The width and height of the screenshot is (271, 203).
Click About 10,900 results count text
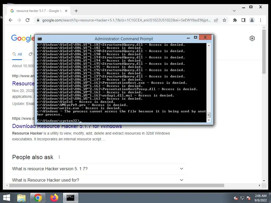pos(23,66)
